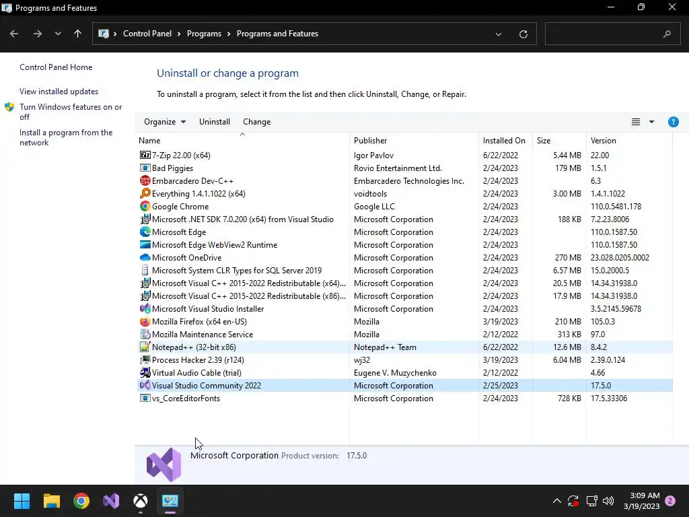Open help with the blue question mark
The image size is (689, 517).
point(673,122)
